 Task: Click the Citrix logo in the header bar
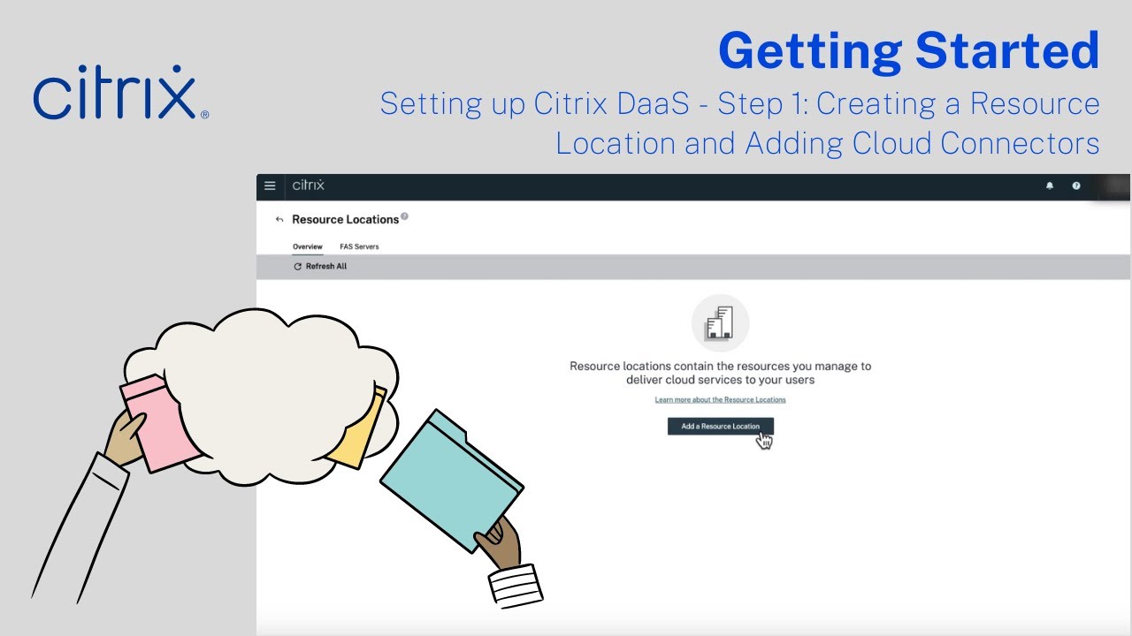pos(309,185)
